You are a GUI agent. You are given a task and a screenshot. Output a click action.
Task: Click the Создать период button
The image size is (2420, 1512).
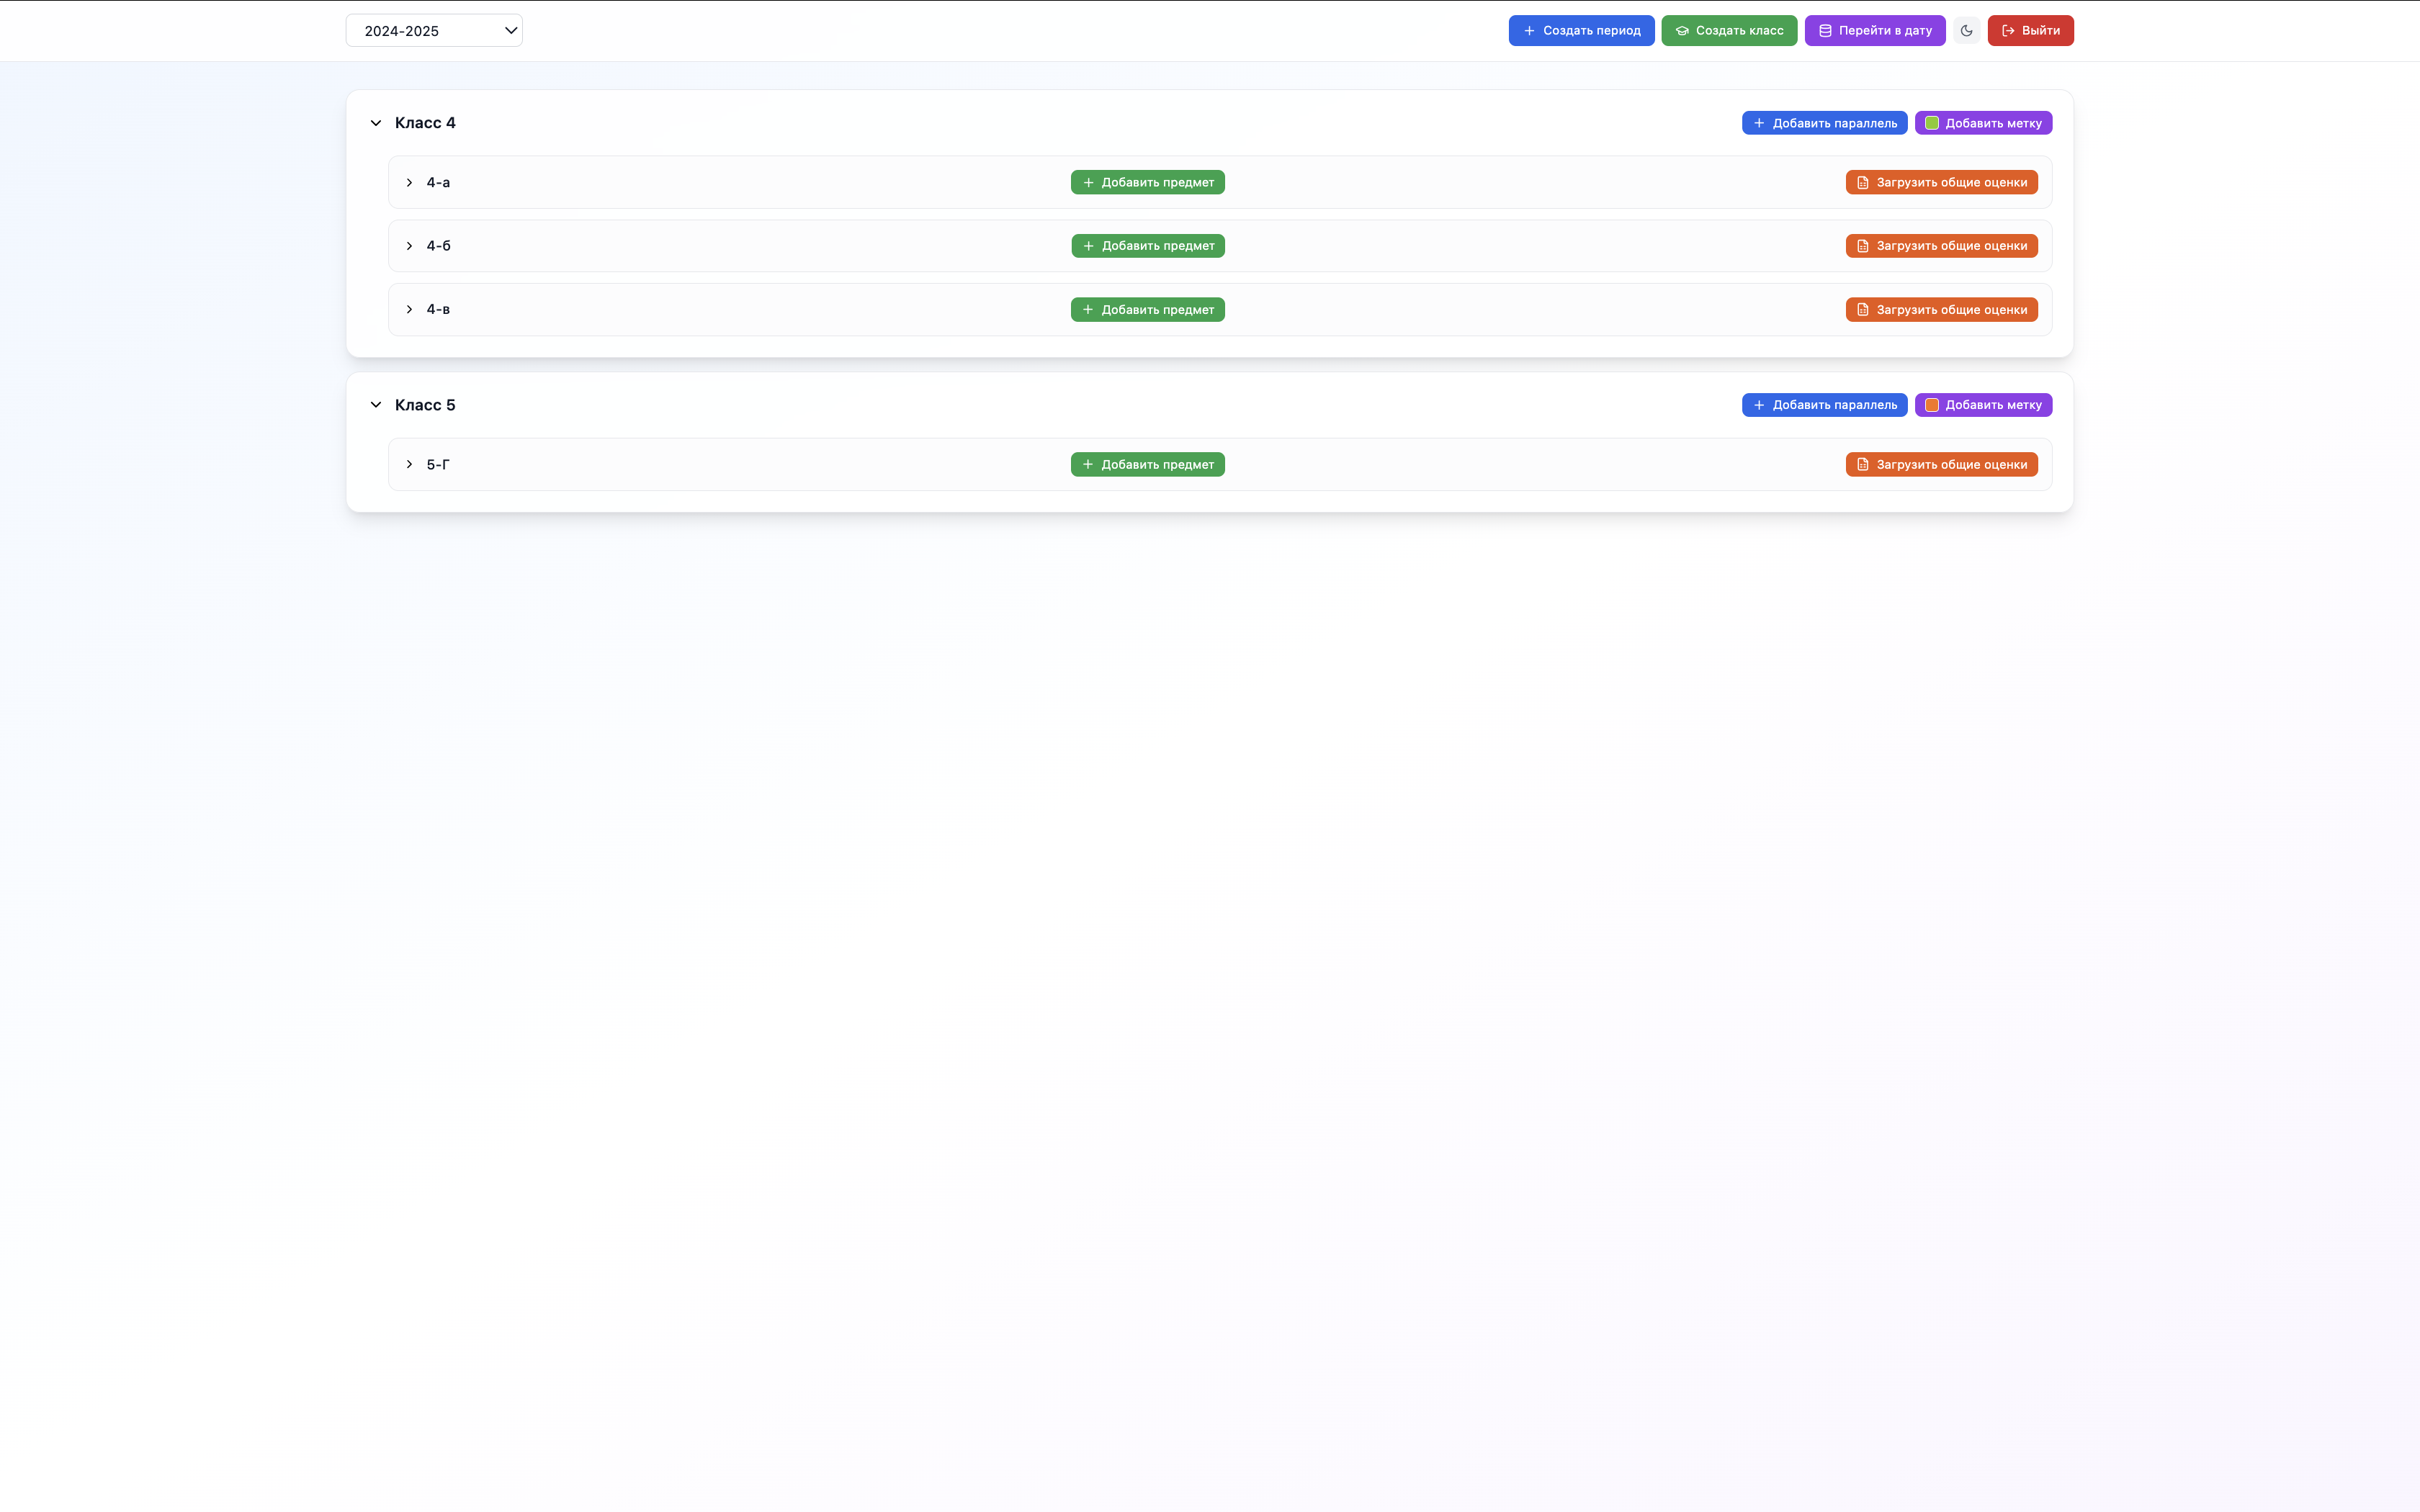point(1580,30)
